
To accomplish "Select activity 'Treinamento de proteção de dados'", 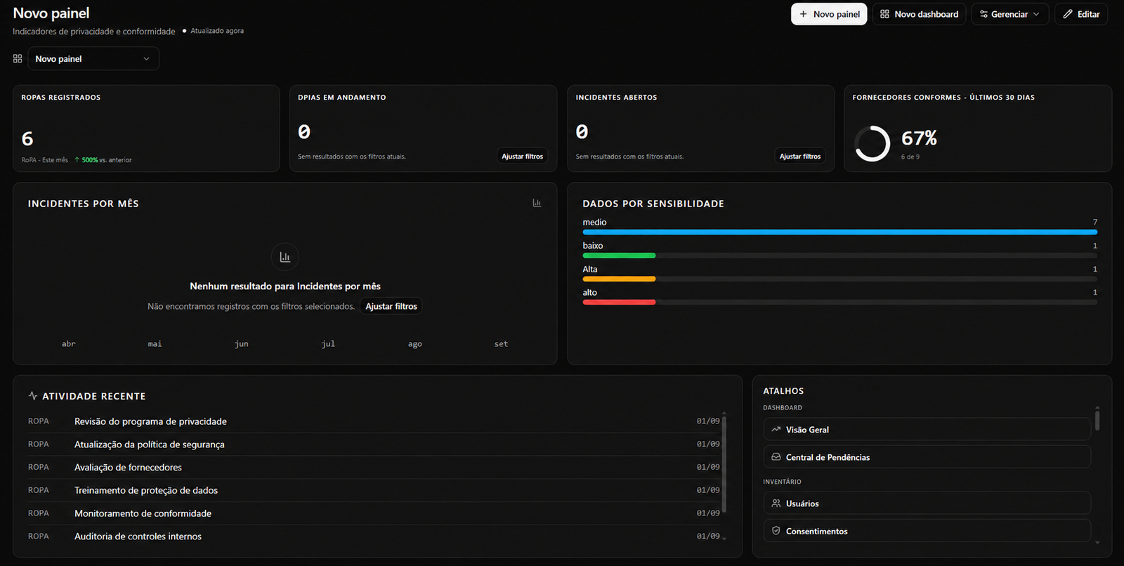I will click(x=374, y=490).
